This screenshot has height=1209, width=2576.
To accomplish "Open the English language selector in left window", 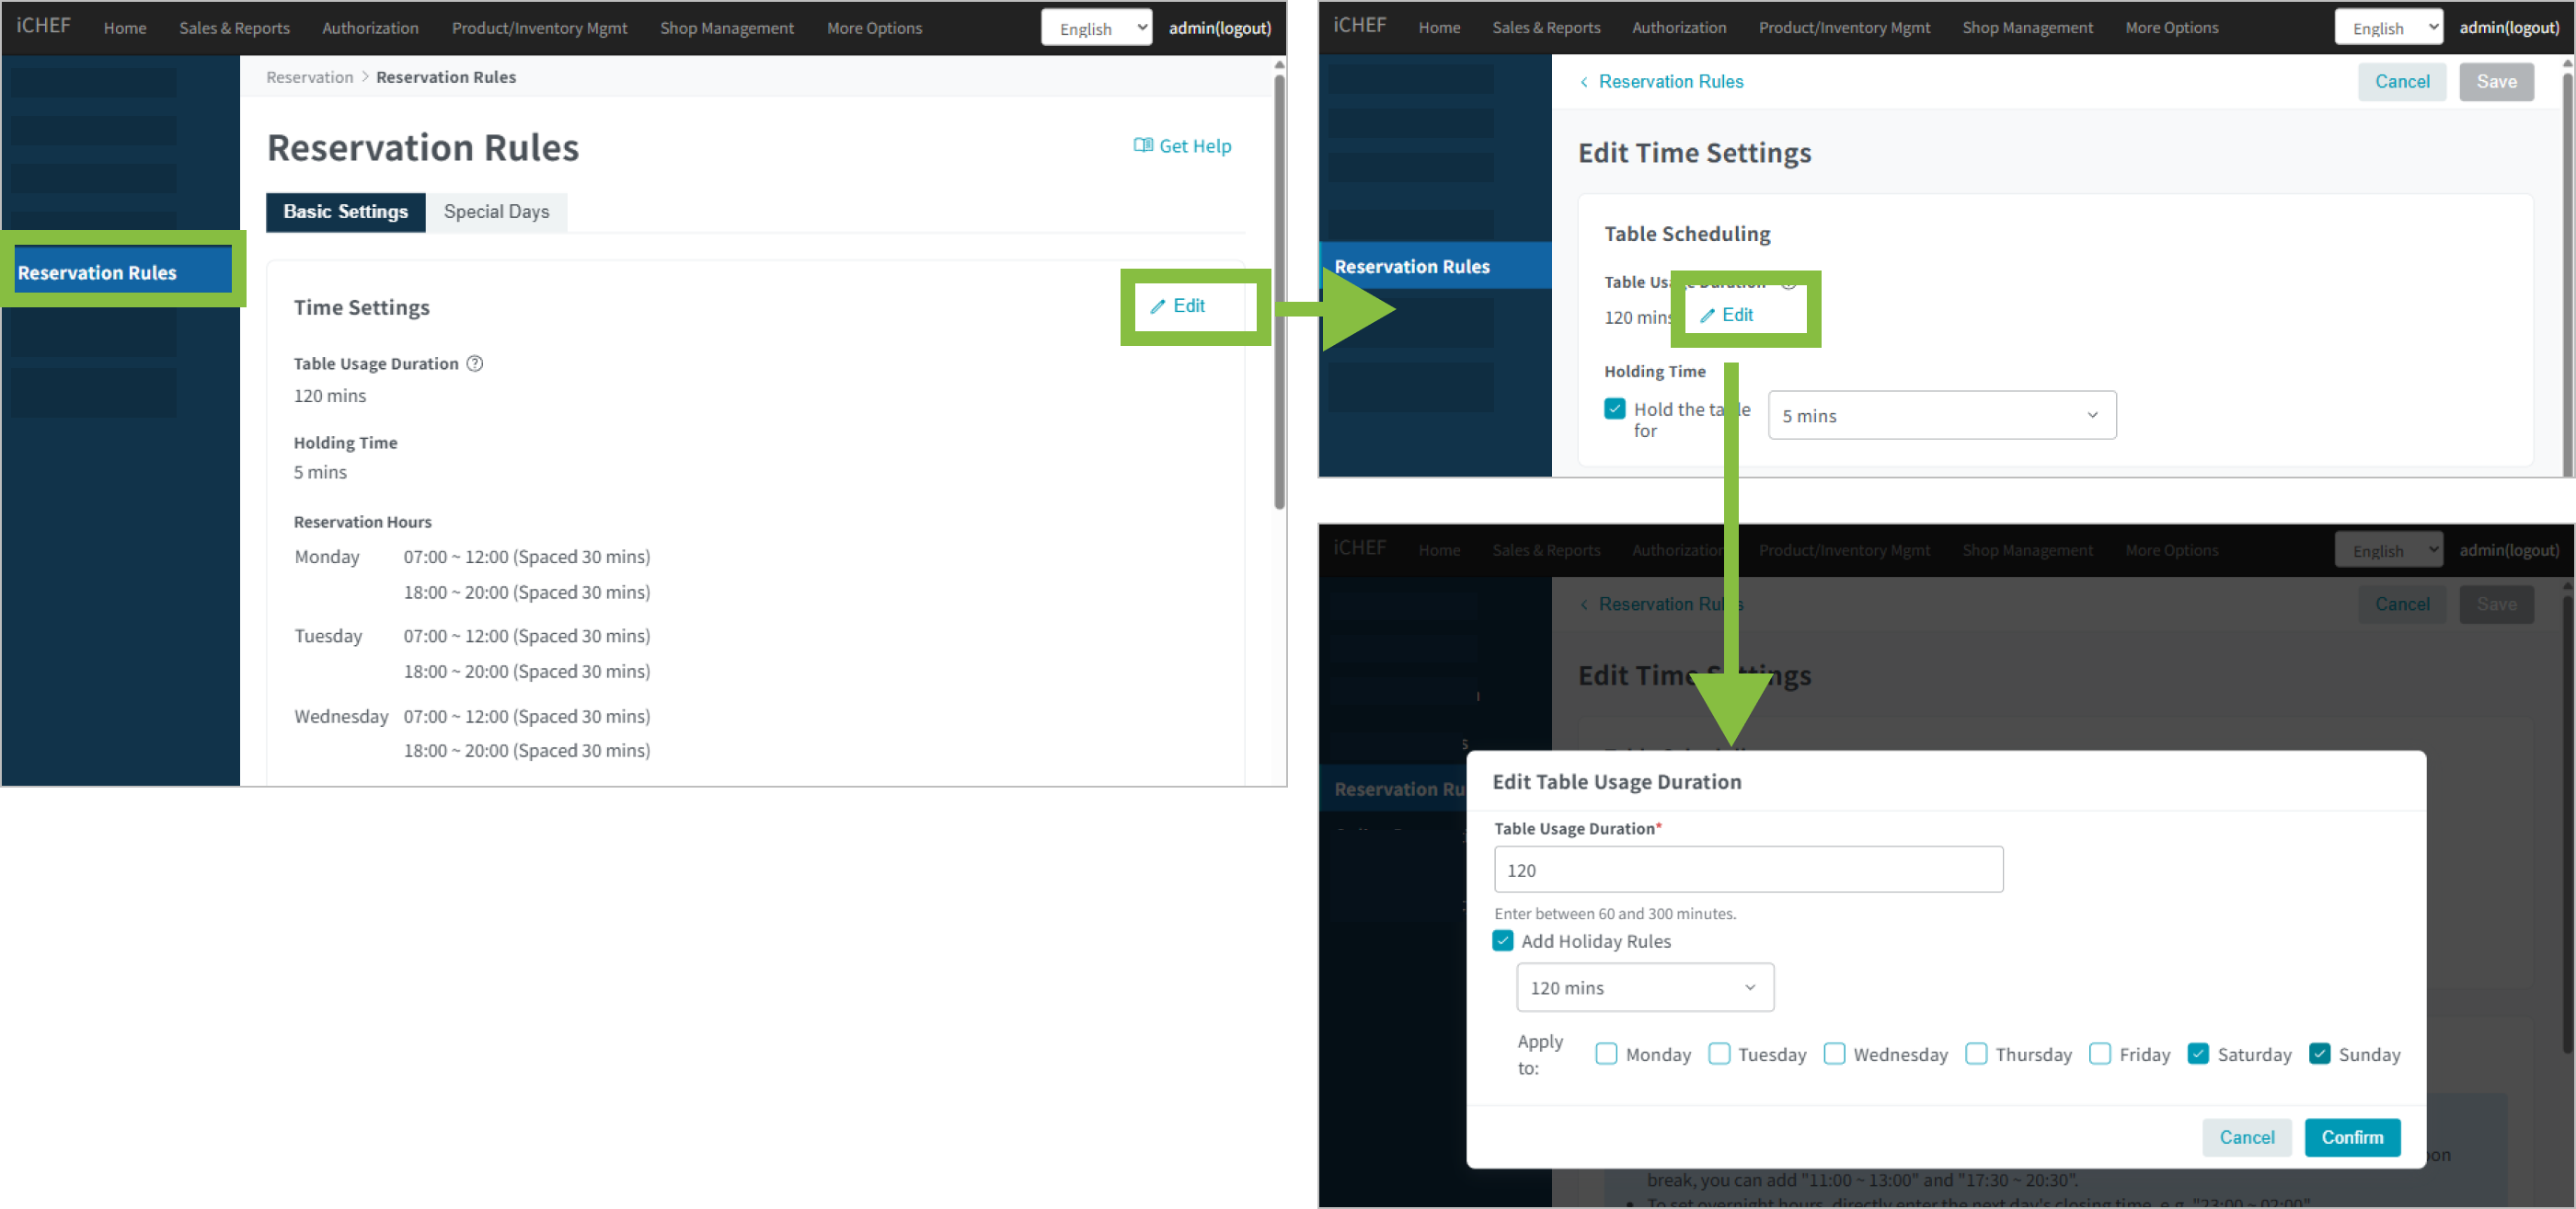I will pyautogui.click(x=1096, y=28).
